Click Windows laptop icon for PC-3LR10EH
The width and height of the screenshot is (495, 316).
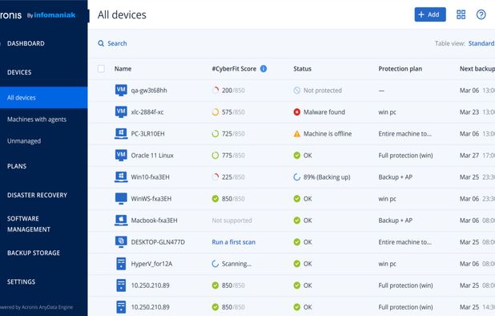121,133
